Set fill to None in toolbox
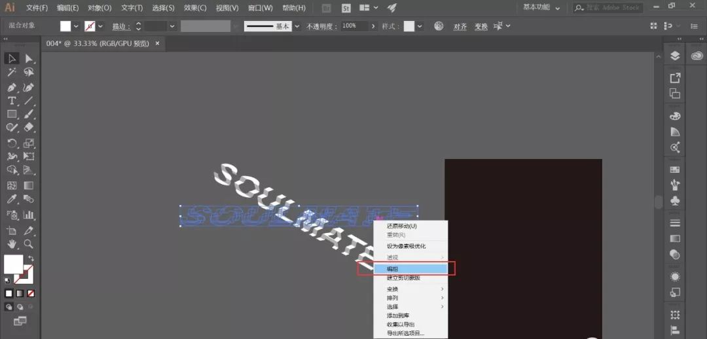 click(31, 293)
